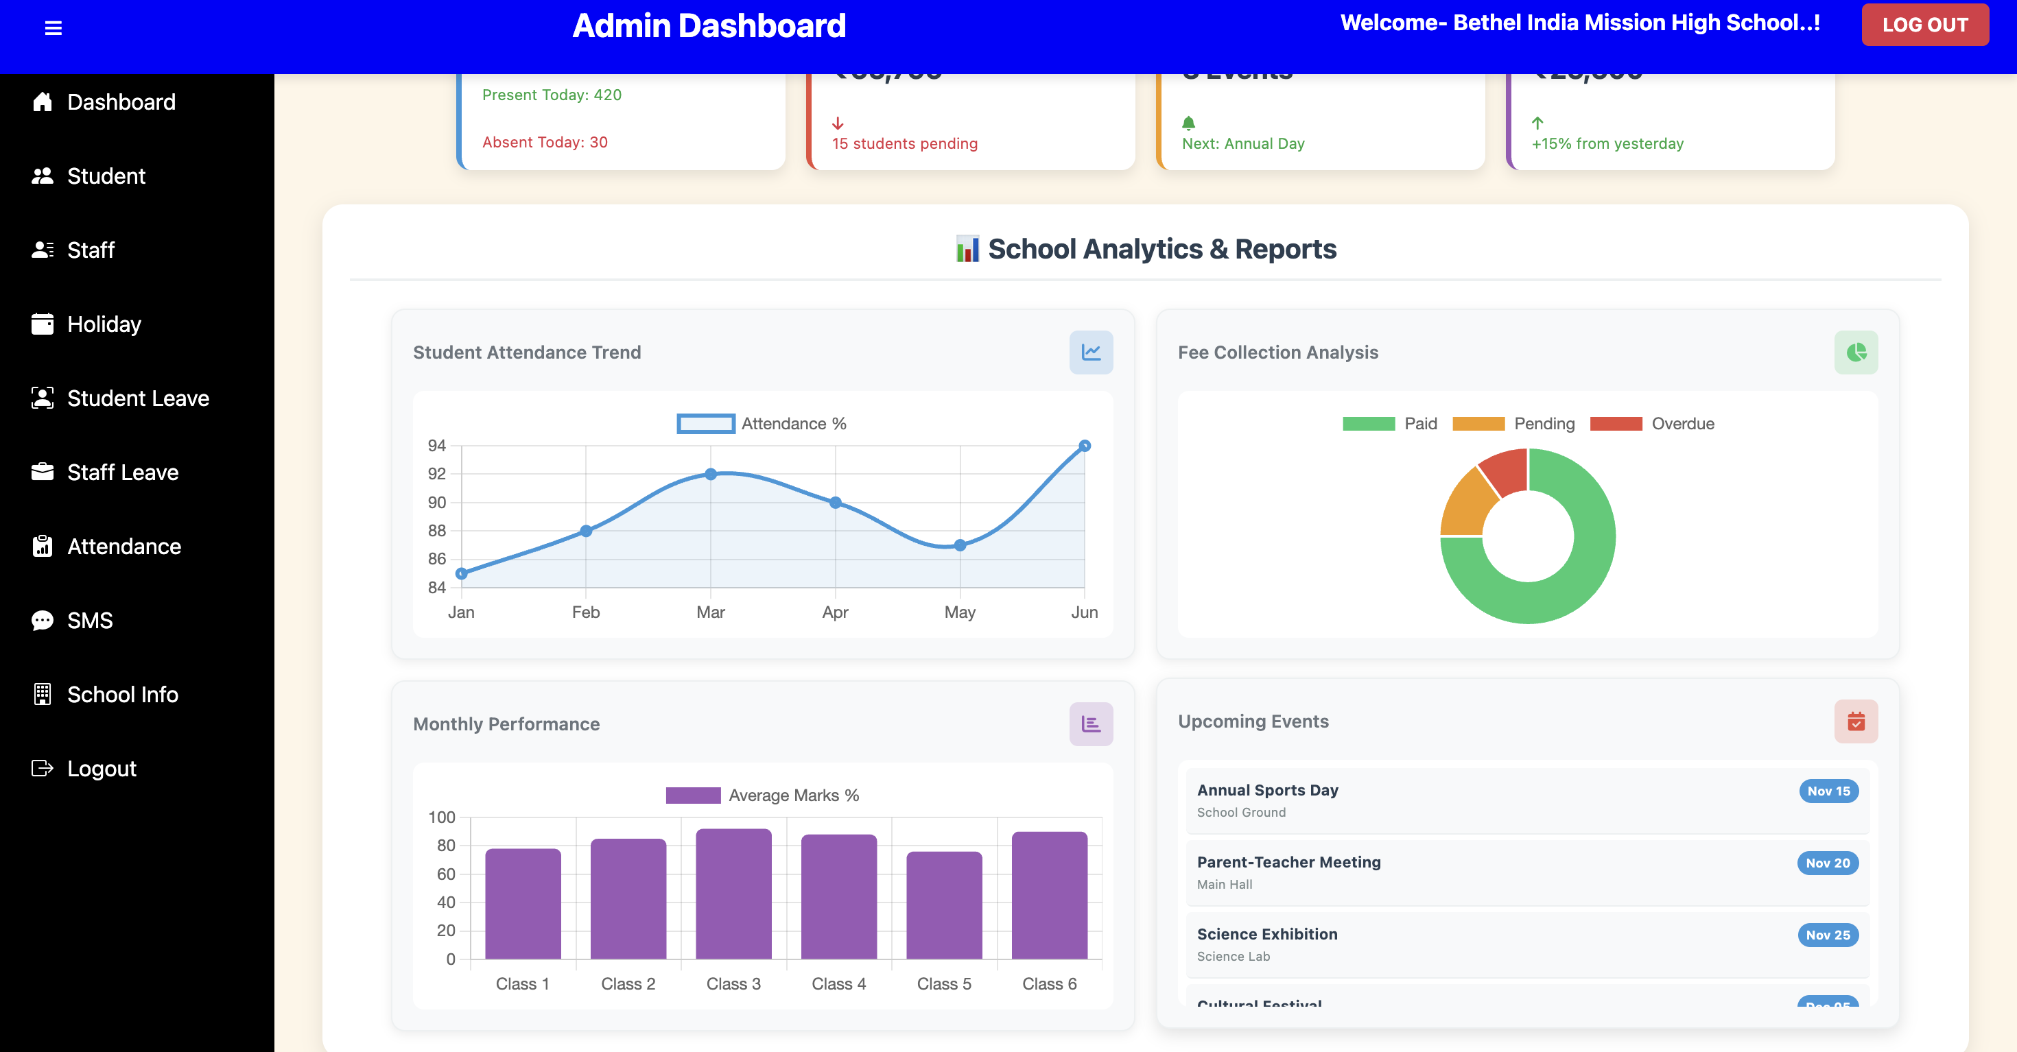Click the pie chart icon on Fee Collection Analysis

click(1856, 352)
